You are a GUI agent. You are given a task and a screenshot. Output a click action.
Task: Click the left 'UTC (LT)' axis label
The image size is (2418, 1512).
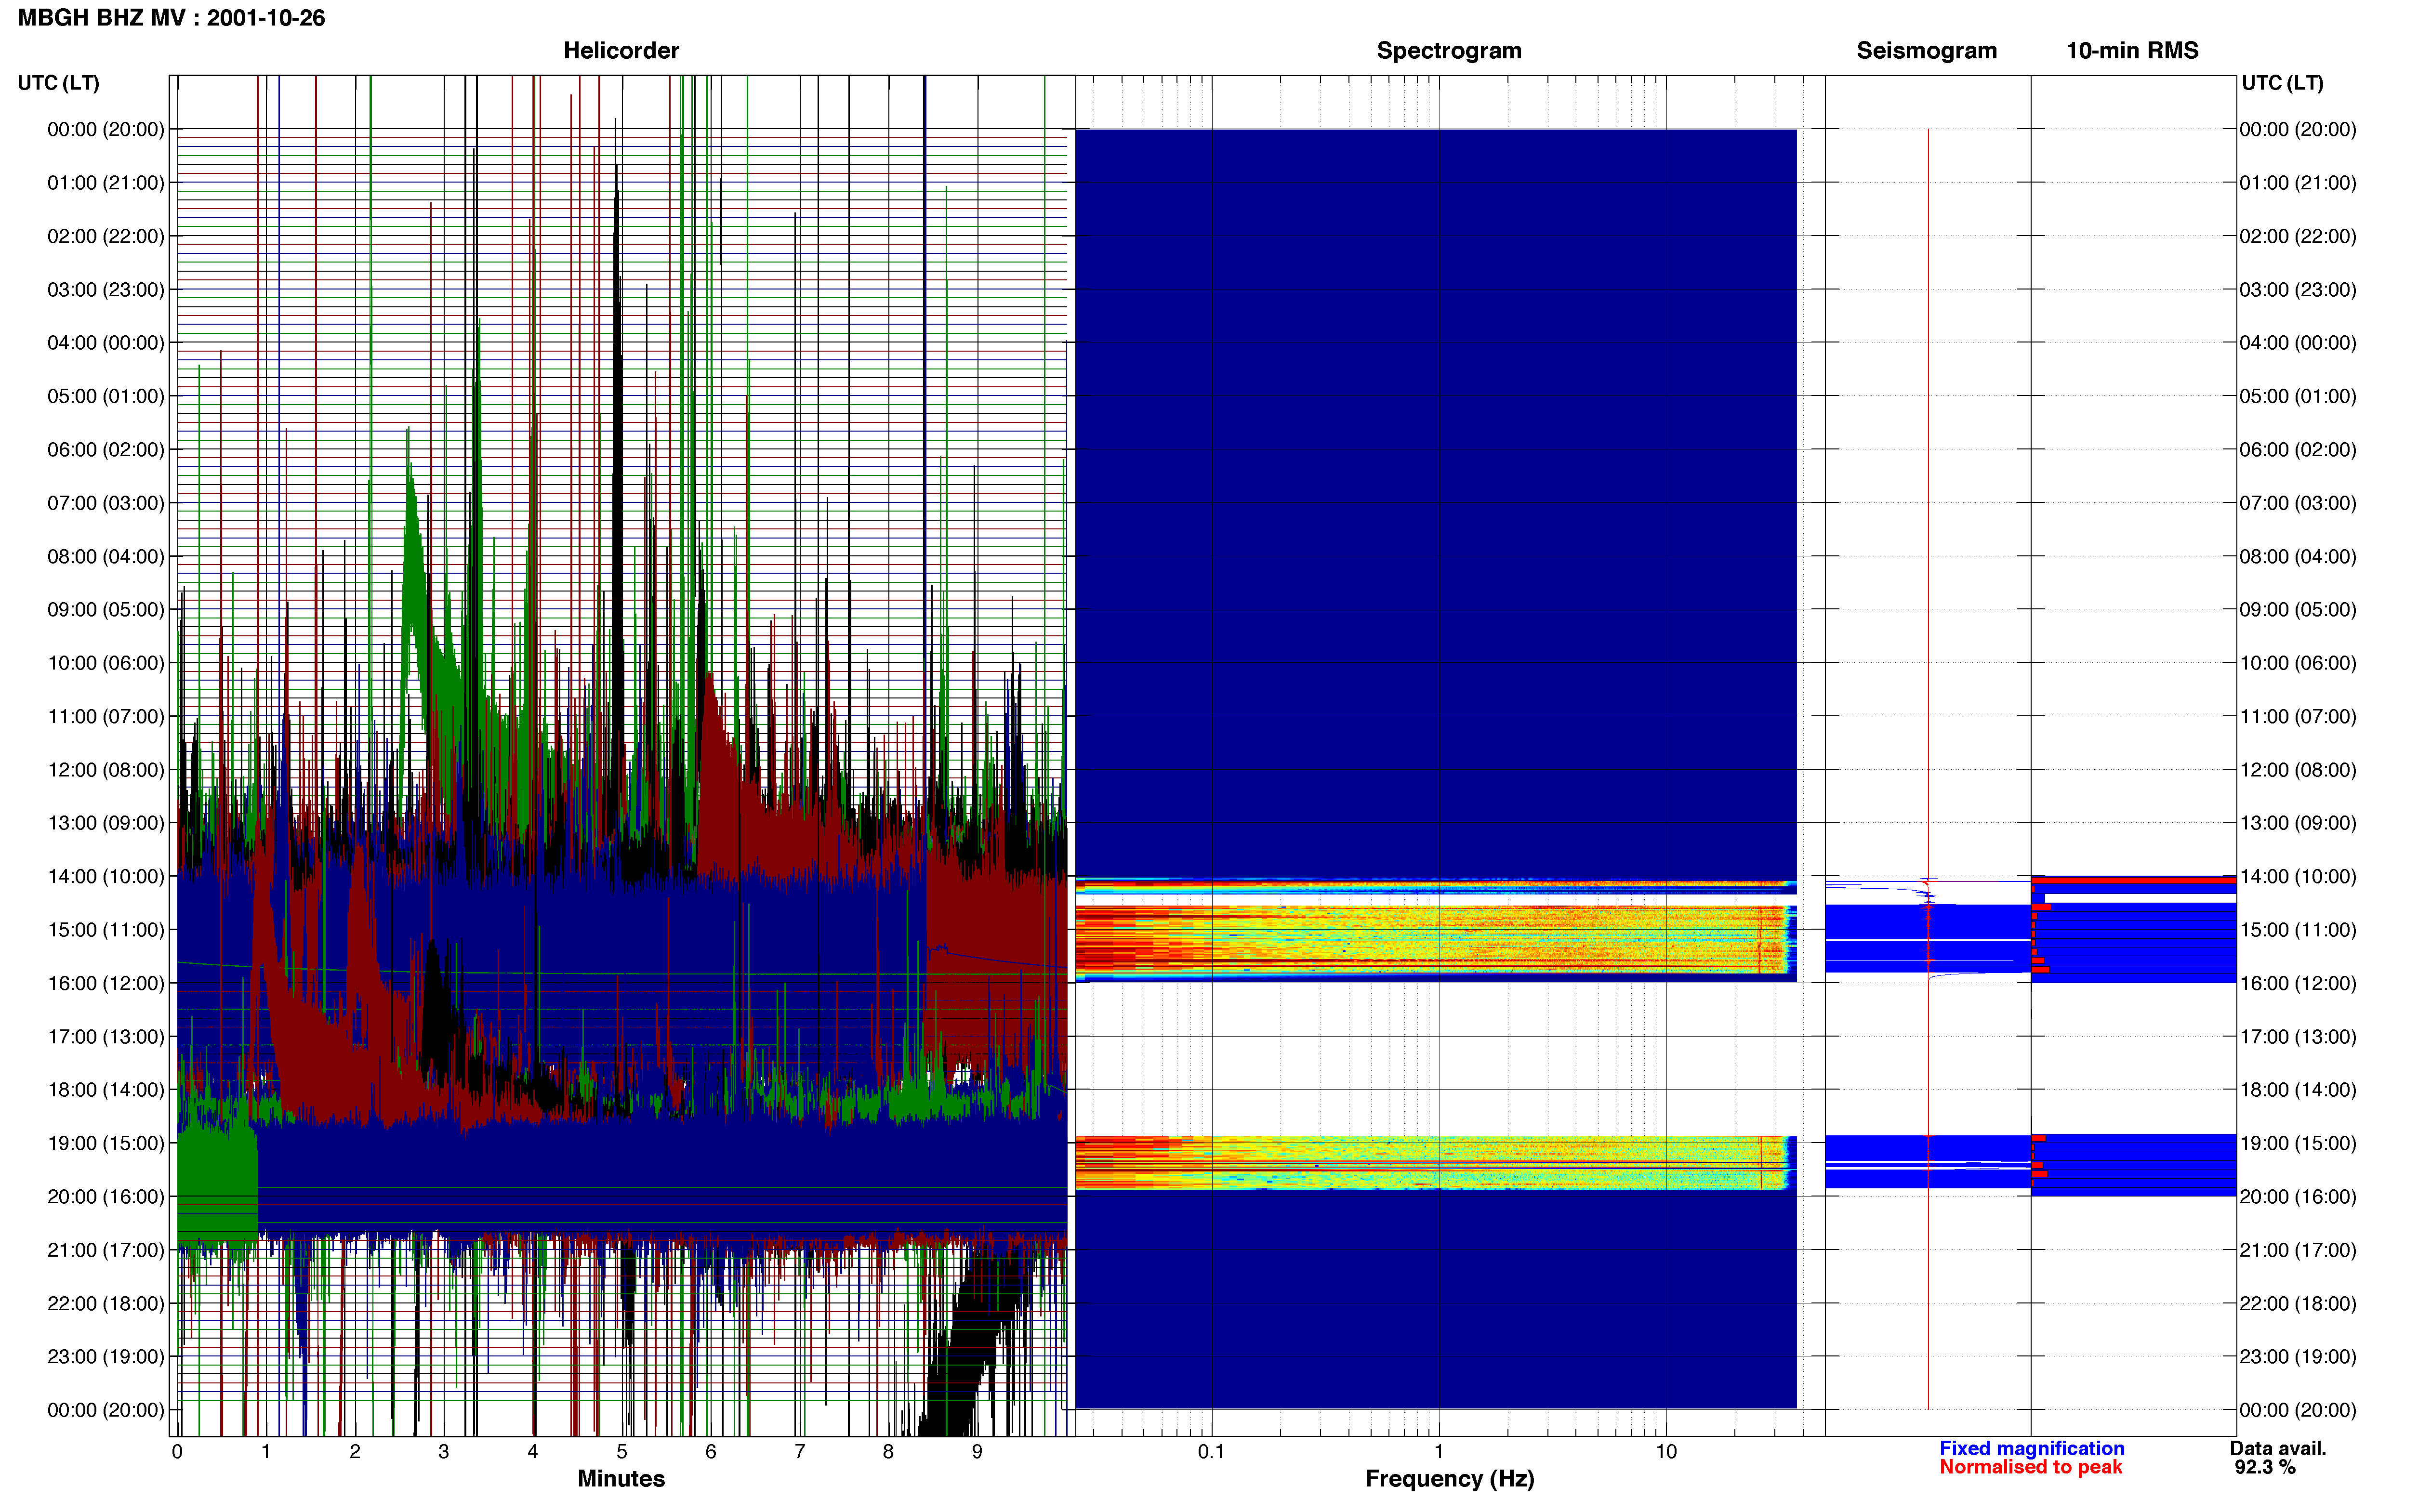tap(59, 83)
